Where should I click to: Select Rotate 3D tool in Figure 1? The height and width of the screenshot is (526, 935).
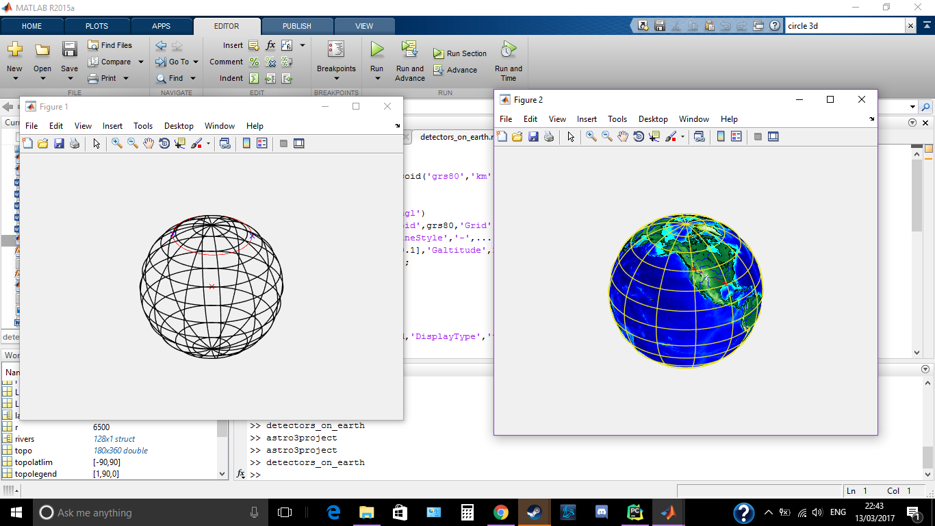[164, 143]
